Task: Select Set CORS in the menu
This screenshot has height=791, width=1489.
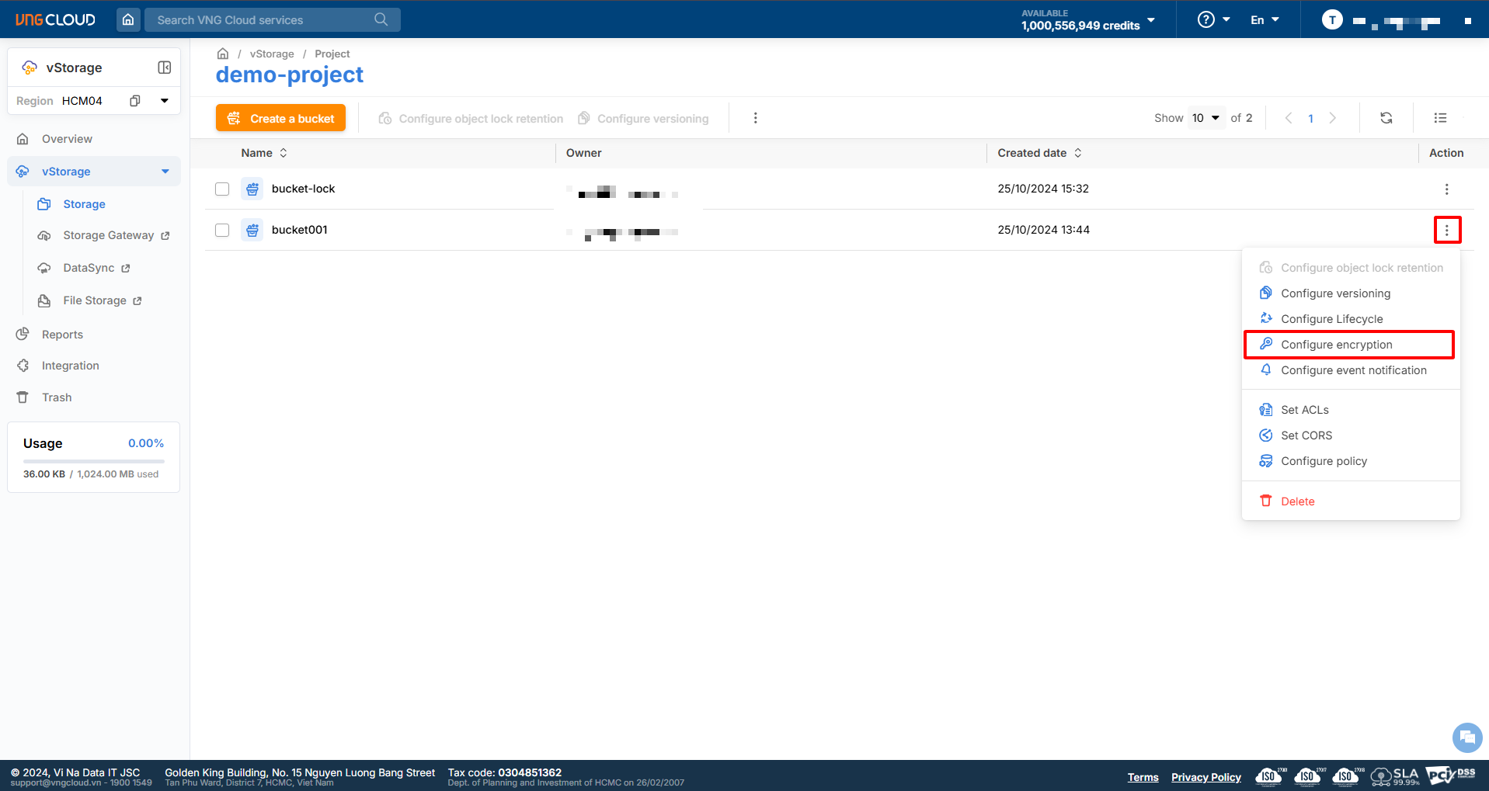Action: (1306, 435)
